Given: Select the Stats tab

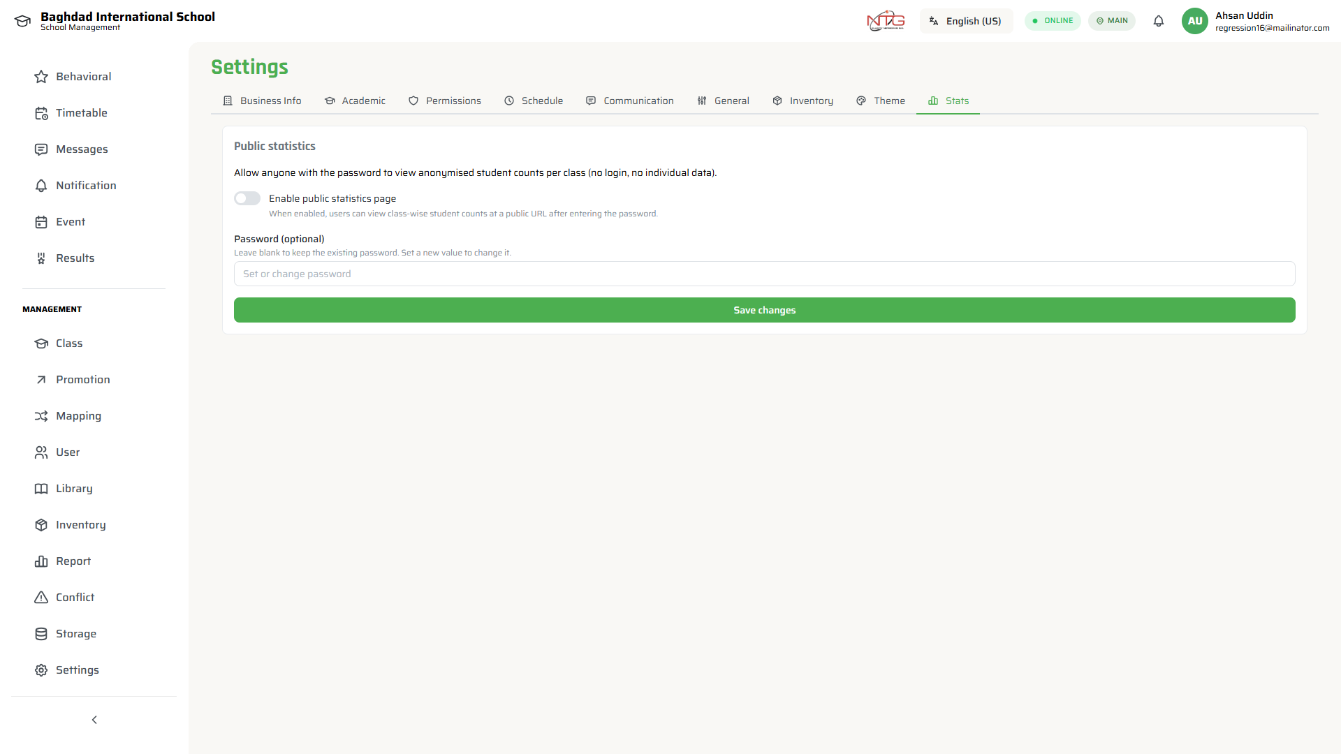Looking at the screenshot, I should pos(948,101).
